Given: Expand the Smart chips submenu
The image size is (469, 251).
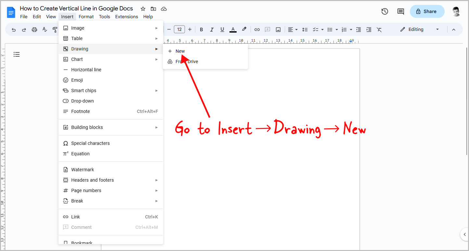Looking at the screenshot, I should 84,90.
